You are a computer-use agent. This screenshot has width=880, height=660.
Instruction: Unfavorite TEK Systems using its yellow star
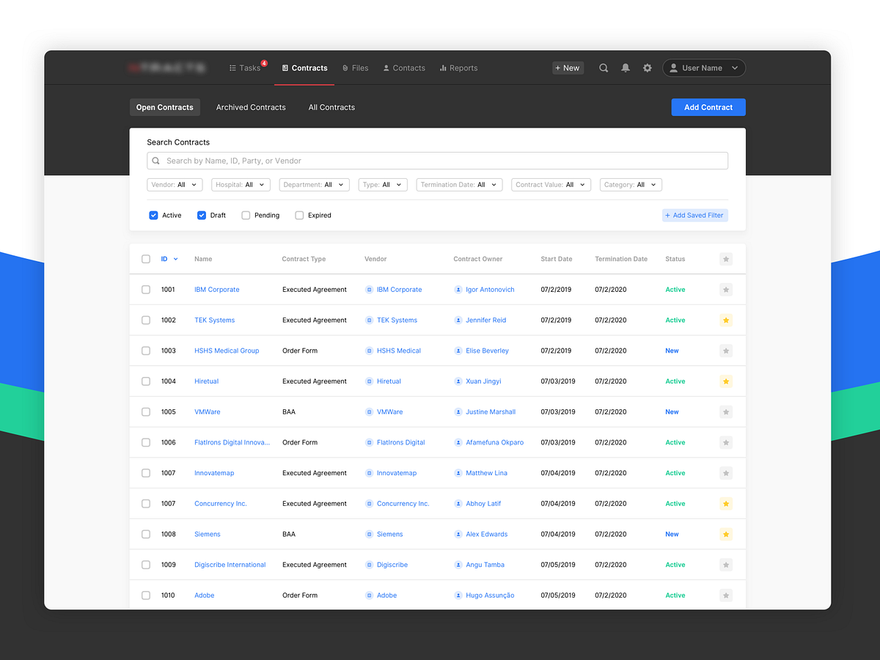(725, 320)
